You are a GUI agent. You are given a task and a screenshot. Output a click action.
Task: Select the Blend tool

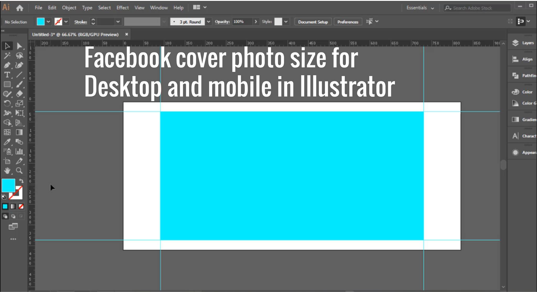point(19,142)
